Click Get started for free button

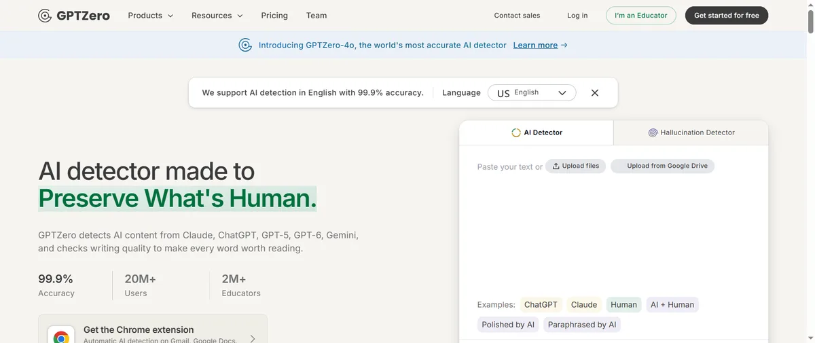coord(726,16)
